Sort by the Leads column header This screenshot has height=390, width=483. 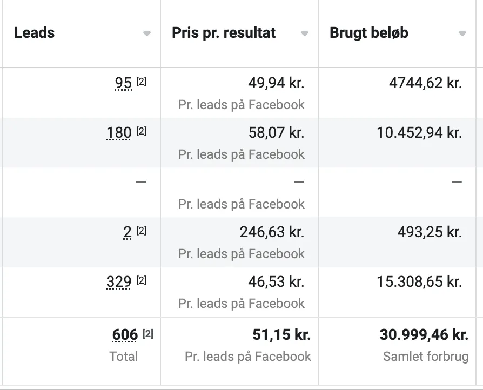pyautogui.click(x=35, y=32)
